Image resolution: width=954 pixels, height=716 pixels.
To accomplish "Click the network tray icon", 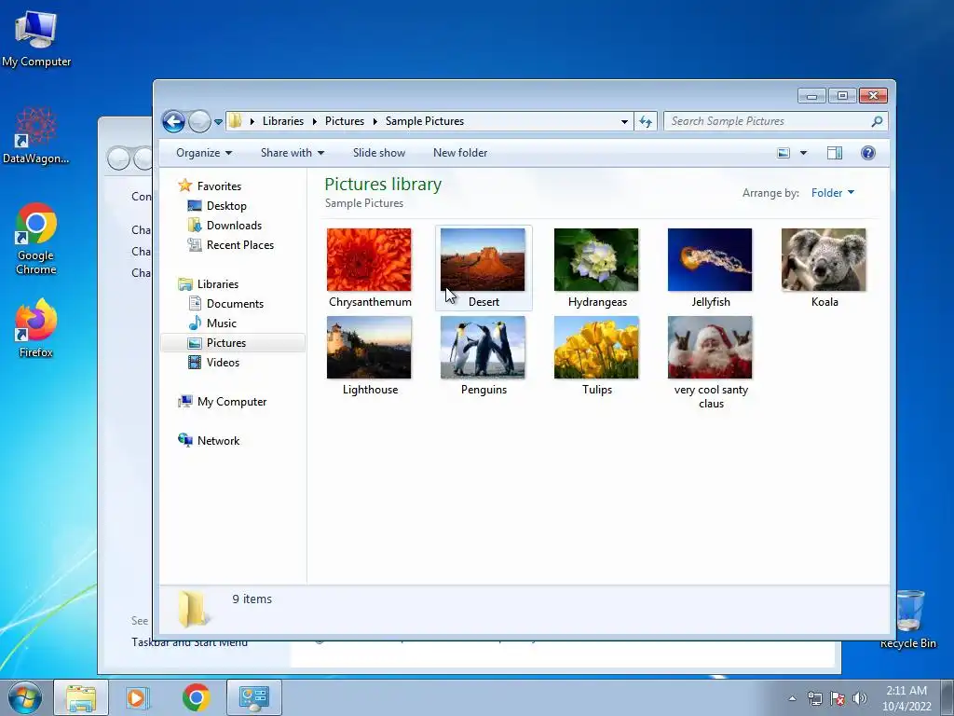I will click(x=814, y=698).
